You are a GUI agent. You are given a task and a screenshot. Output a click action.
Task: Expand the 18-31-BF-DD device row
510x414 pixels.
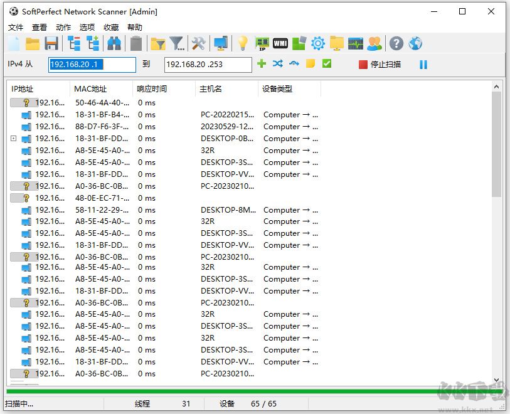click(x=14, y=139)
